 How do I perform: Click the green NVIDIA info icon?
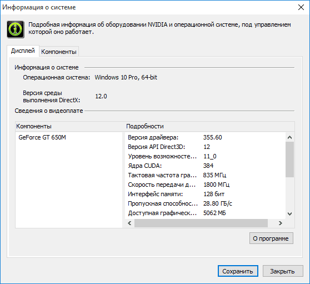(x=16, y=29)
